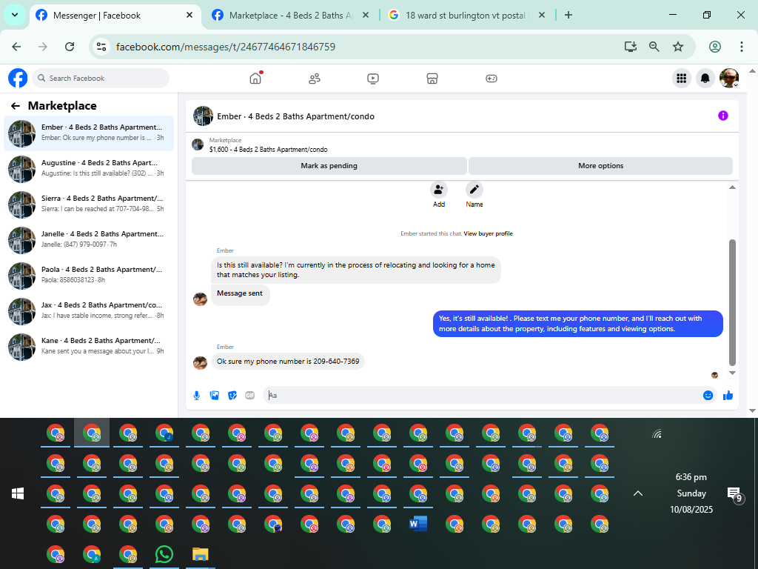Click Mark as pending button
758x569 pixels.
pyautogui.click(x=329, y=165)
